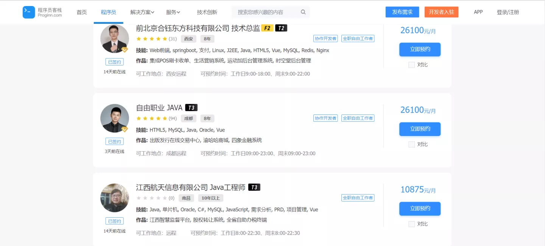Click verified badge on the 成都 developer's avatar
The width and height of the screenshot is (545, 246).
click(125, 129)
